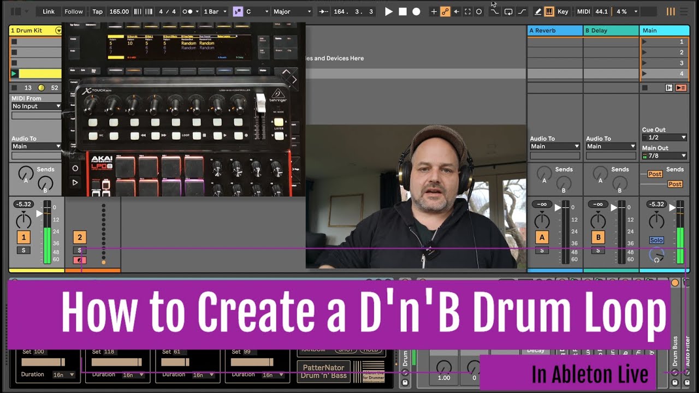This screenshot has height=393, width=699.
Task: Select the 1 Drum Kit track title
Action: 27,31
